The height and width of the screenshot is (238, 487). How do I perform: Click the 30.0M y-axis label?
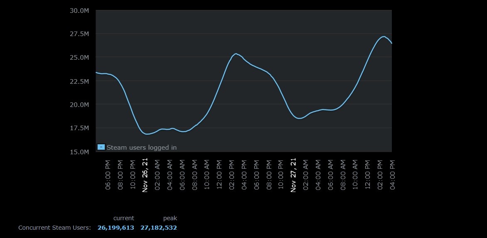[x=79, y=10]
